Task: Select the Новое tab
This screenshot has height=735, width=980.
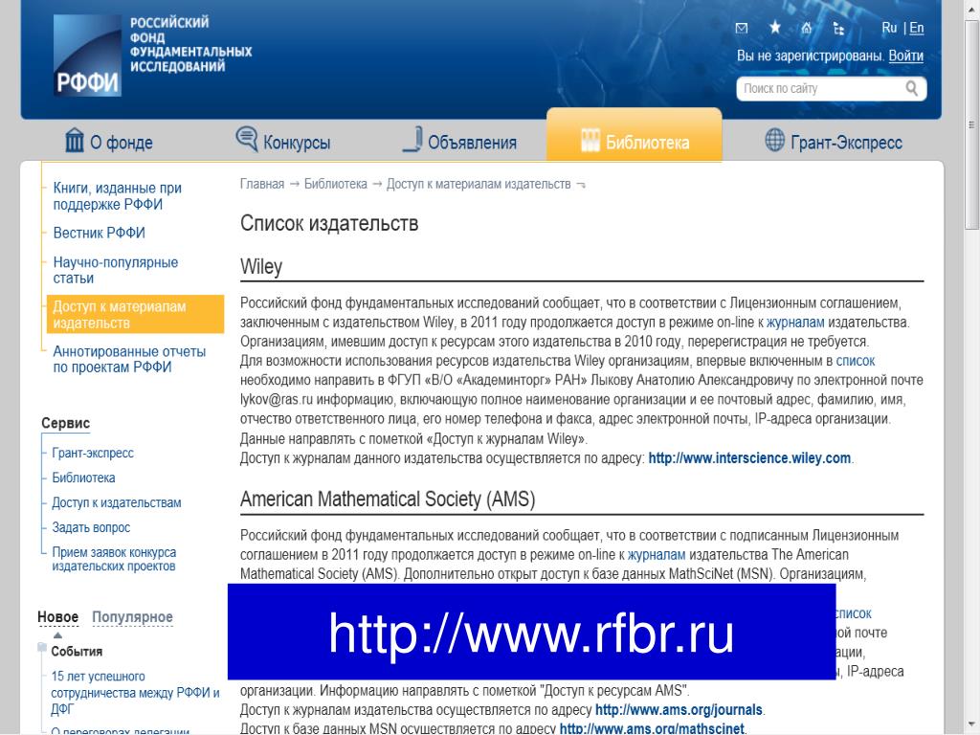Action: tap(58, 617)
